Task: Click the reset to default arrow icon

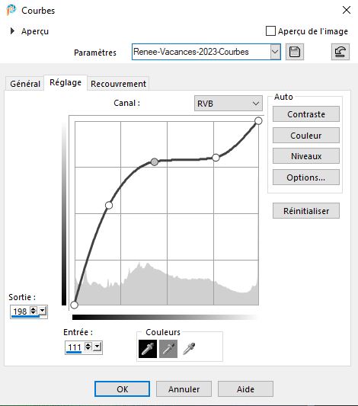Action: (x=340, y=52)
